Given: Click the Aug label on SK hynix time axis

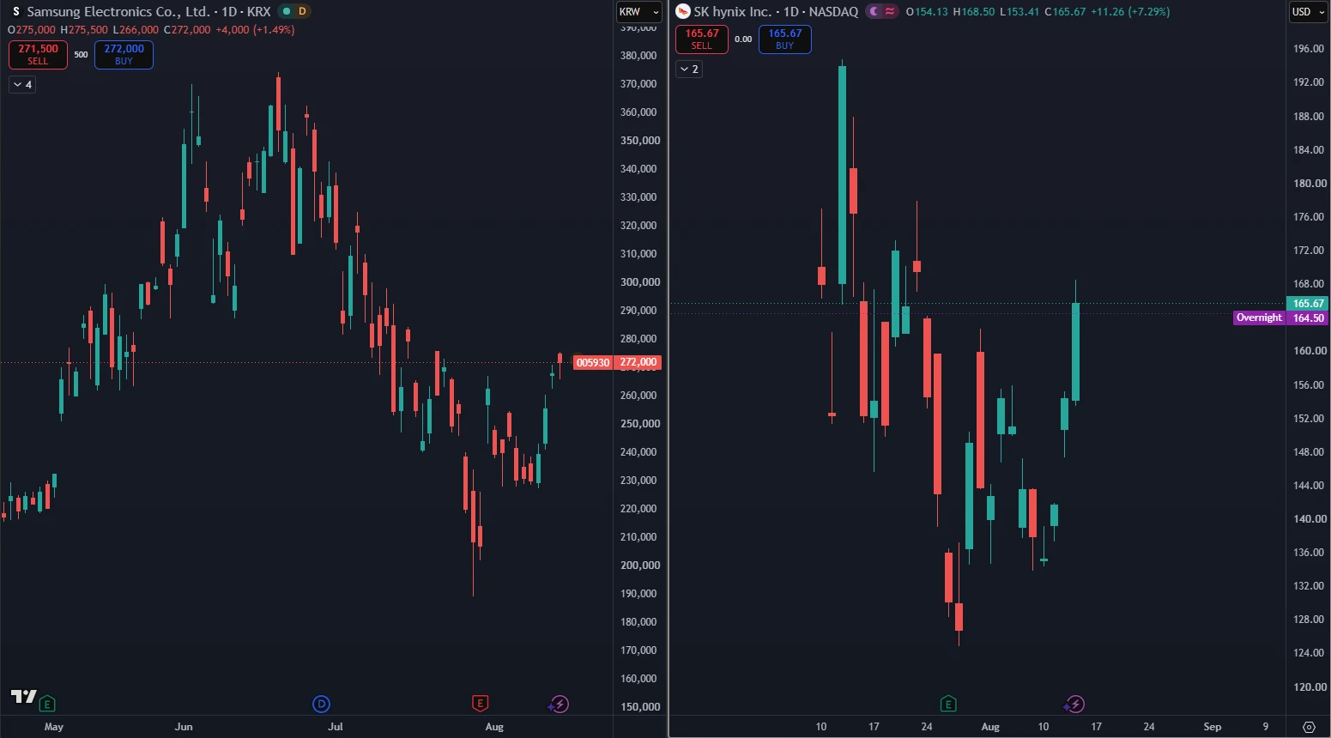Looking at the screenshot, I should click(x=990, y=727).
